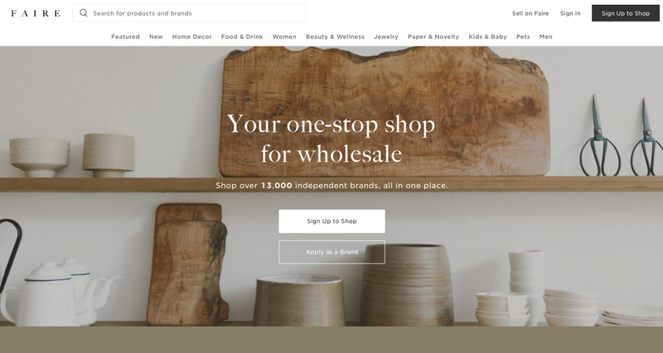Select the Women category
The image size is (663, 353).
(284, 36)
